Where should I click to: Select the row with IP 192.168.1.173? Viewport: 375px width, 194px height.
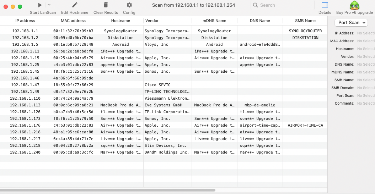click(164, 118)
